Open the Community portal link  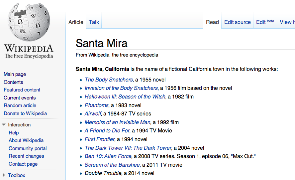click(x=28, y=148)
